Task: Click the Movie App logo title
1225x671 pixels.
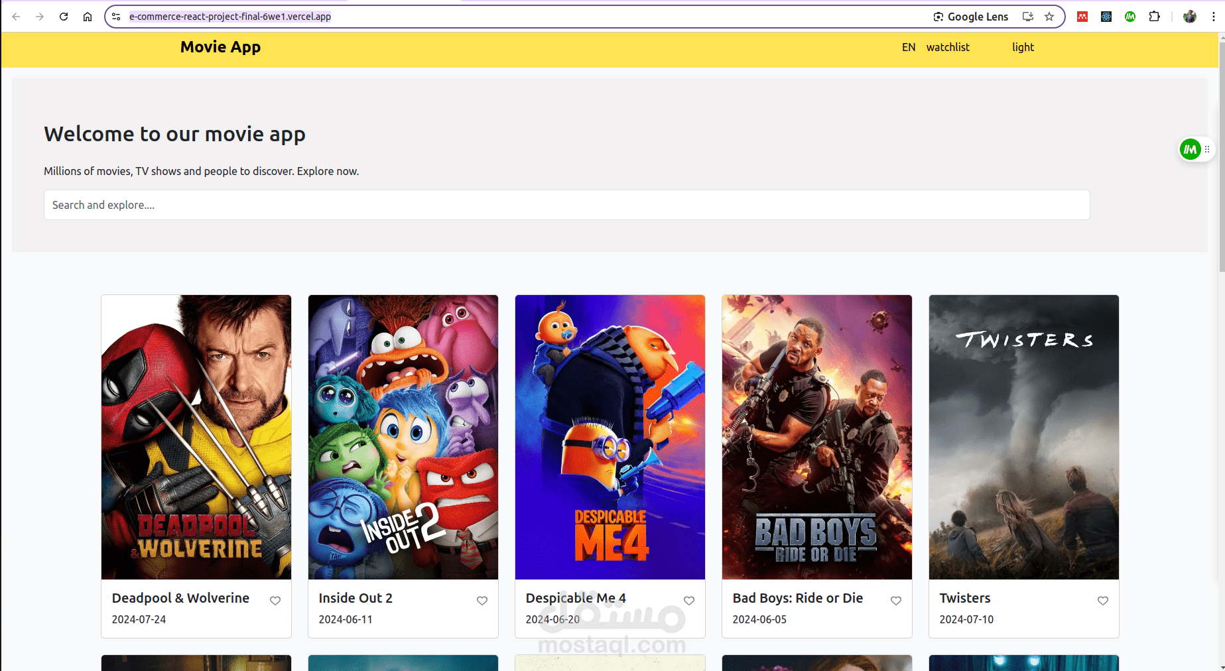Action: click(x=221, y=47)
